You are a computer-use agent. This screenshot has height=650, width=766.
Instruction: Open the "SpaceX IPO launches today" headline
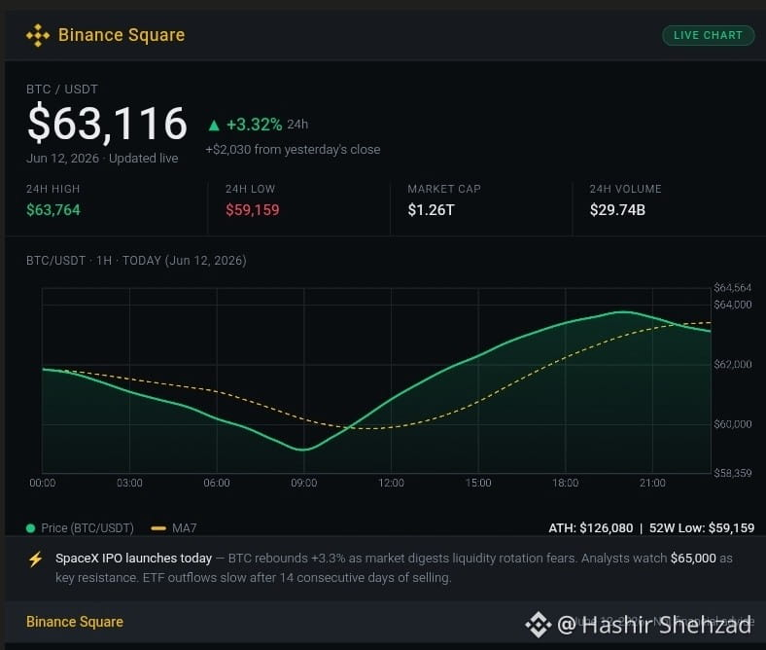click(x=134, y=559)
